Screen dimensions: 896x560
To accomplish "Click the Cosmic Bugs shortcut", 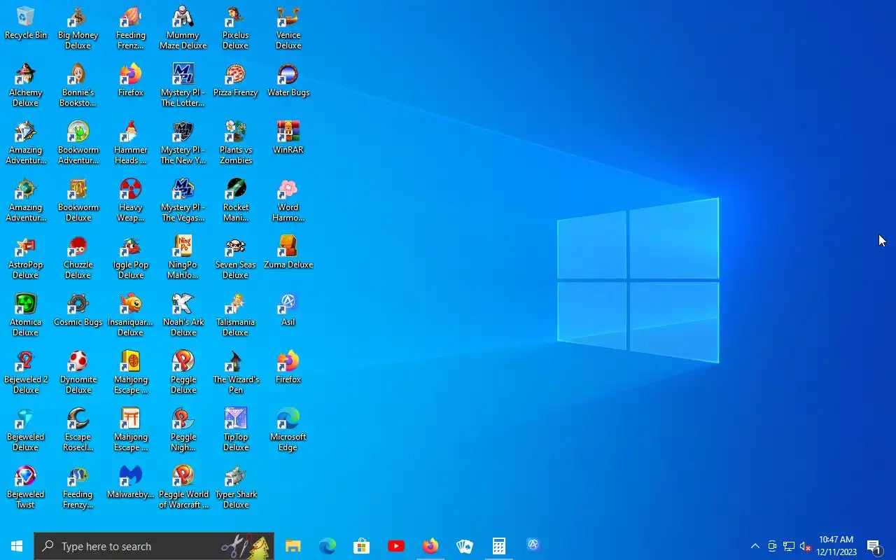I will pyautogui.click(x=78, y=310).
